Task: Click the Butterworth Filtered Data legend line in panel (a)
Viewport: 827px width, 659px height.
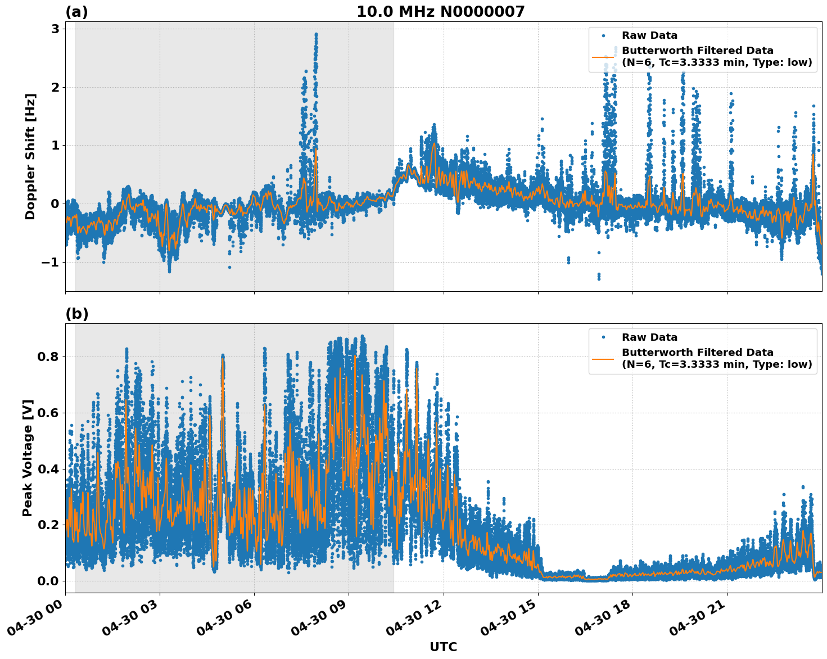Action: (x=605, y=57)
